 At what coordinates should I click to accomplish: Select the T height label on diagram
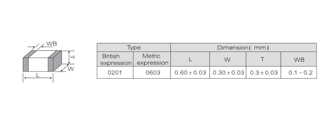(x=72, y=57)
